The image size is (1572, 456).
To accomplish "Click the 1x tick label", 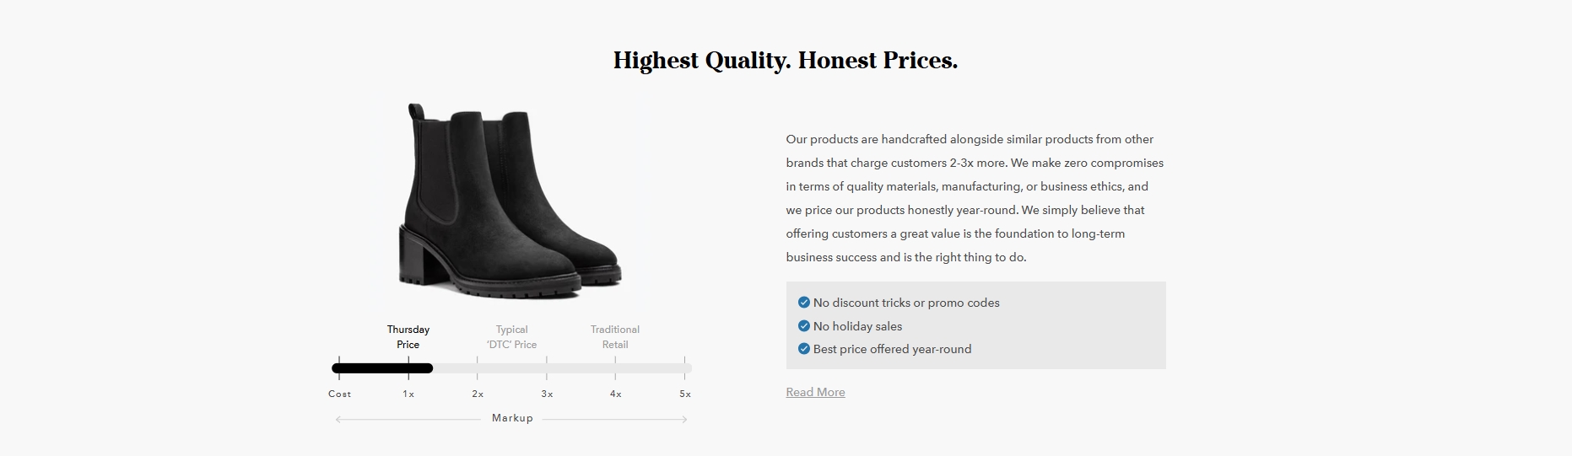I will 408,394.
